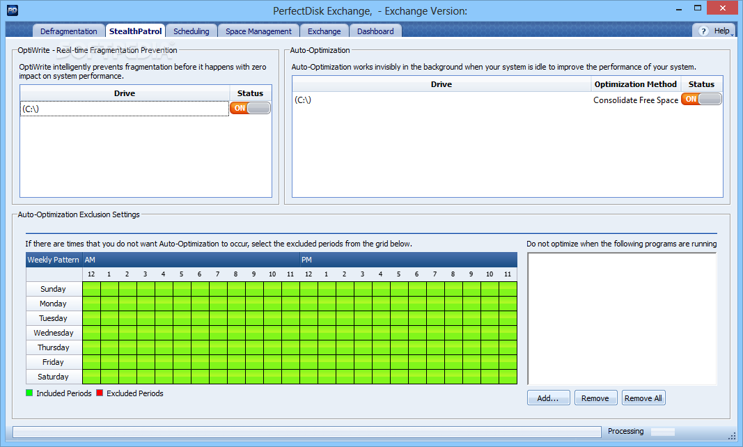743x447 pixels.
Task: Click the AM header in the grid
Action: pos(191,260)
